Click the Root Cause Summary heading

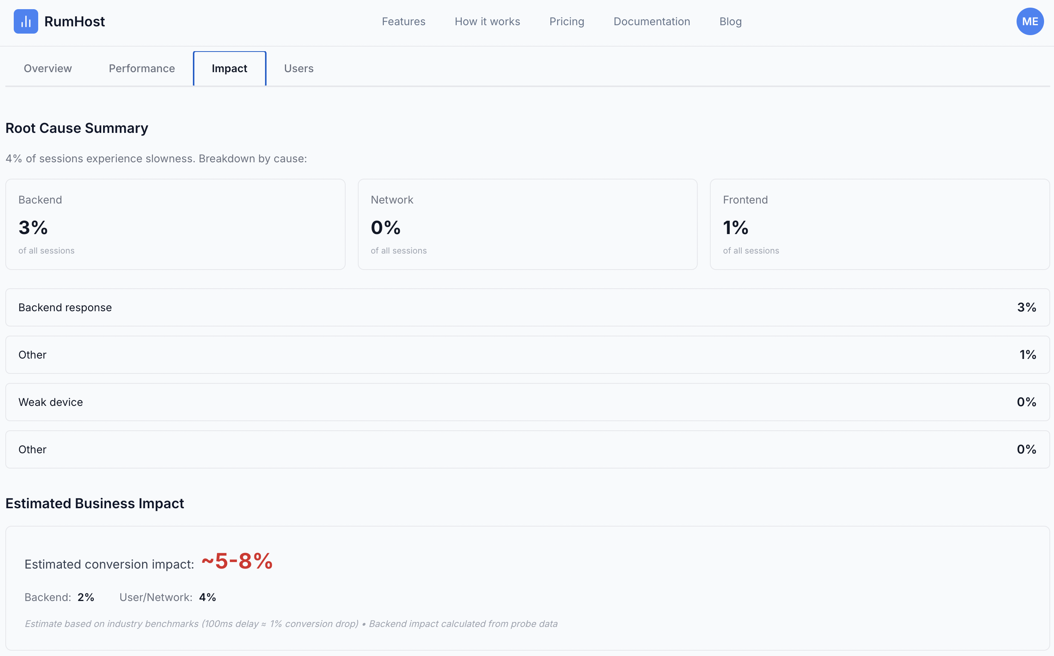[x=77, y=128]
